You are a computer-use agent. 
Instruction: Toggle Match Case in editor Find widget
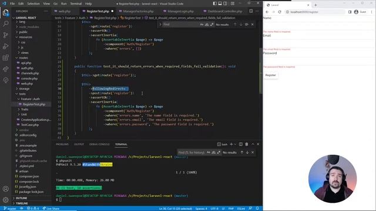click(202, 25)
